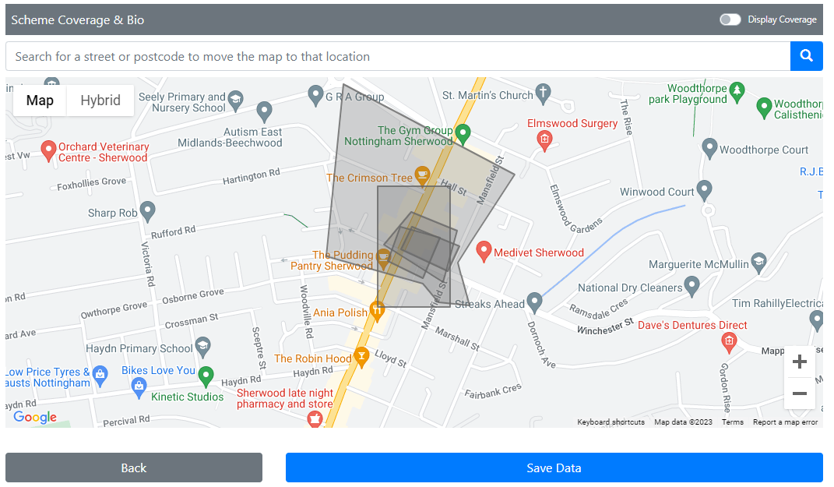The width and height of the screenshot is (834, 487).
Task: Click the 'Hartington Rd' street label
Action: click(251, 176)
